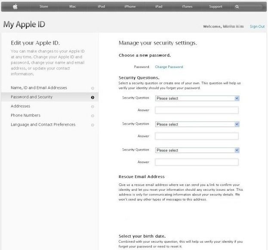268x250 pixels.
Task: Open the iPhone menu item
Action: click(x=130, y=6)
